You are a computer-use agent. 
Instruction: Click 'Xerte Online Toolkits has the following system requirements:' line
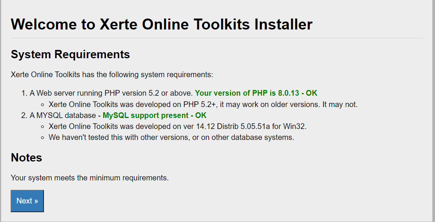[x=112, y=75]
